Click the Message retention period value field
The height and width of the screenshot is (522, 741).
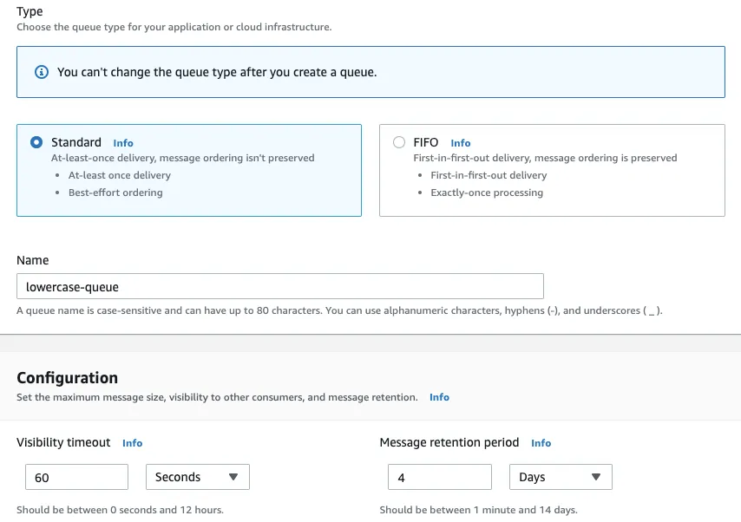439,477
